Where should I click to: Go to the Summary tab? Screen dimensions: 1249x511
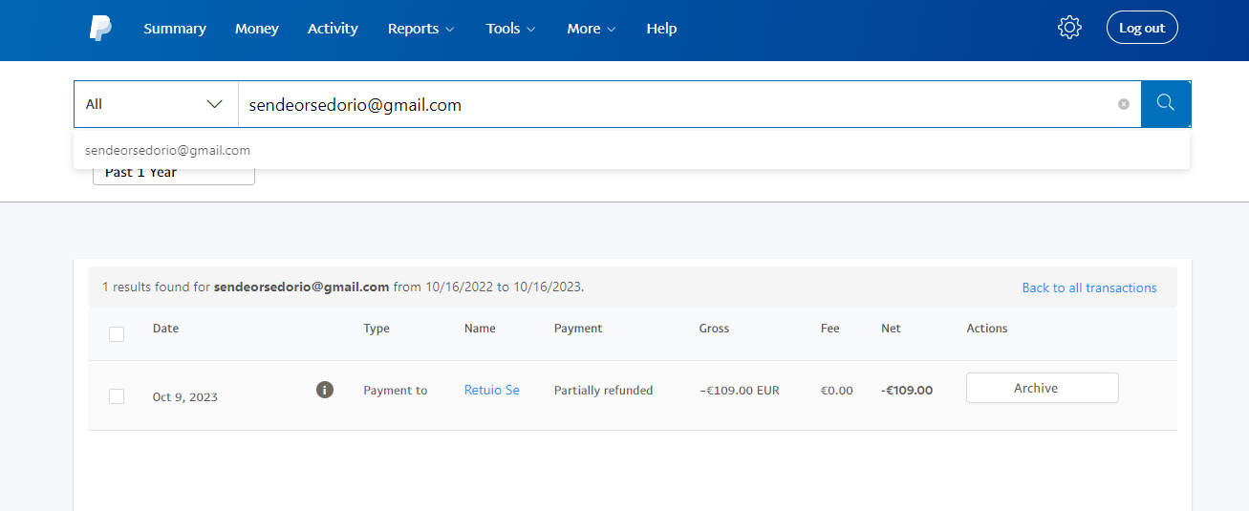click(x=175, y=29)
